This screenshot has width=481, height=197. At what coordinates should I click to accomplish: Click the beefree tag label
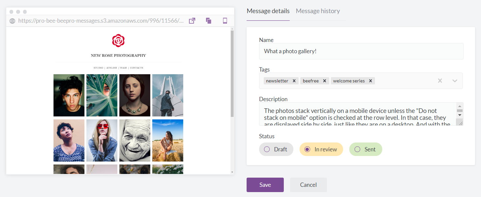[x=311, y=81]
